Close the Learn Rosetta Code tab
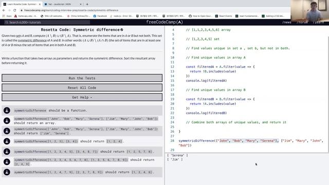 pyautogui.click(x=40, y=4)
